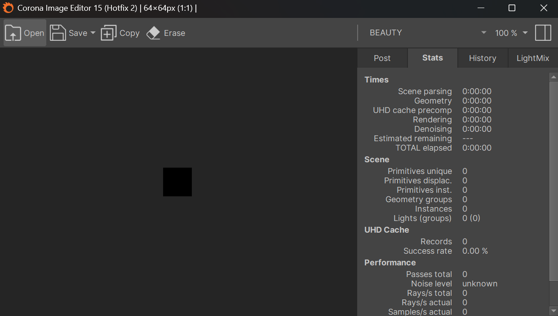Screen dimensions: 558x316
Task: Select the UHD Cache section heading
Action: (x=387, y=230)
